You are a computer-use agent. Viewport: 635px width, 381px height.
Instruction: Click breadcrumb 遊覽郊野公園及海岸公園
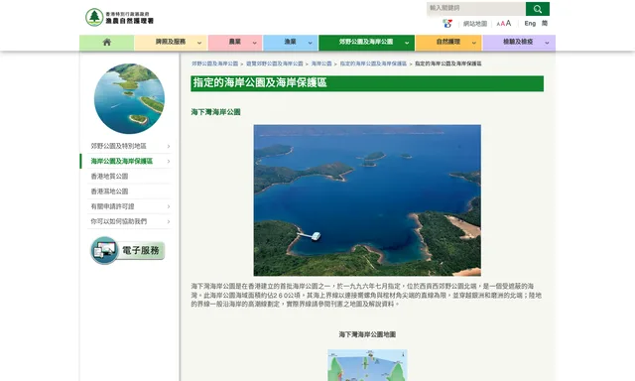pos(275,63)
